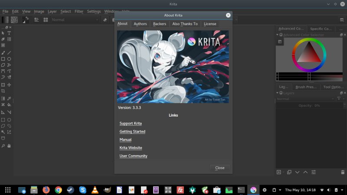Viewport: 347px width, 195px height.
Task: Select the Ellipse shape tool
Action: pos(9,59)
